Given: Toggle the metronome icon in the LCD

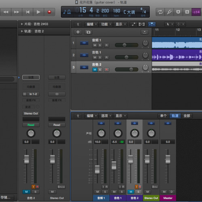Looking at the screenshot, I should point(67,12).
